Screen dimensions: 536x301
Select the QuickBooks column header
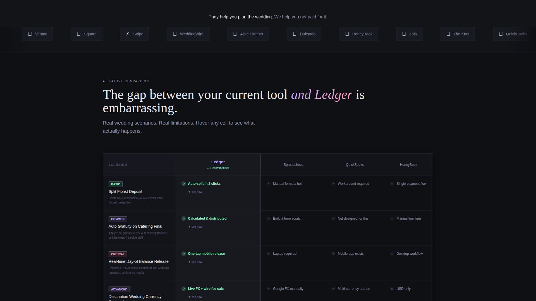(355, 165)
